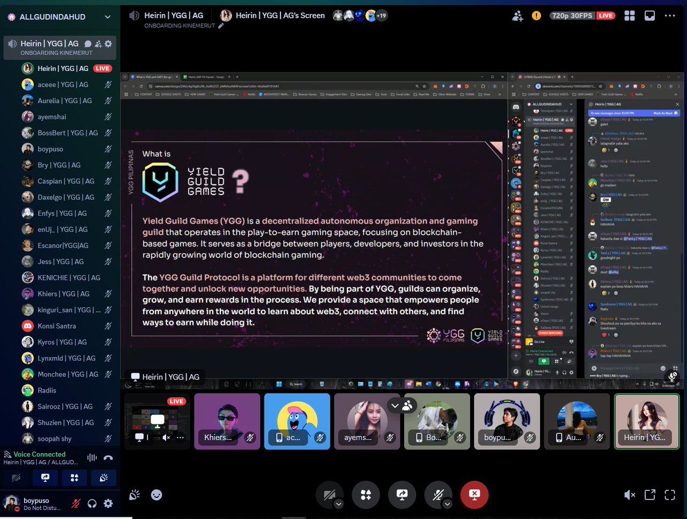
Task: Click Heirin | YGG | AG member row with LIVE badge
Action: click(66, 69)
